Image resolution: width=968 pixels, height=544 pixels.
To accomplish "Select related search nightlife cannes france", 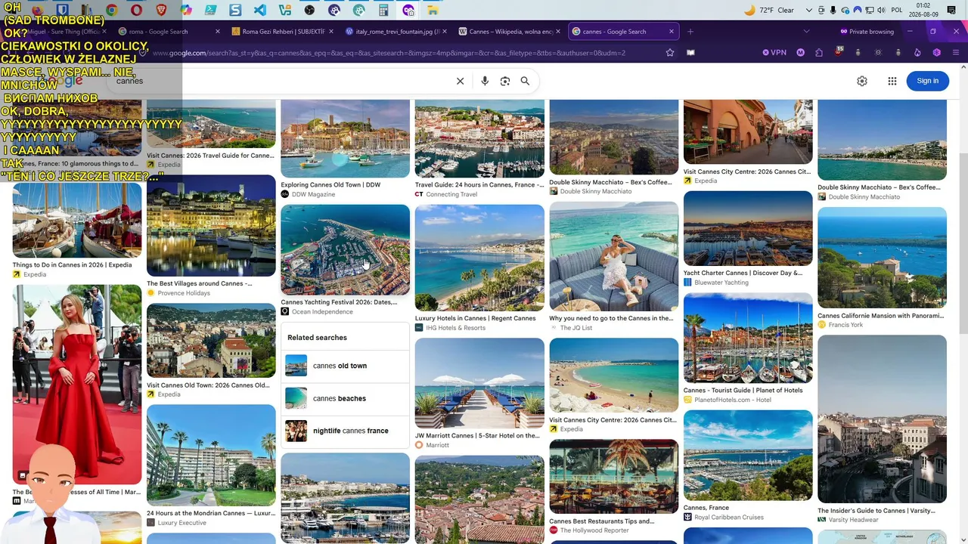I will point(345,431).
